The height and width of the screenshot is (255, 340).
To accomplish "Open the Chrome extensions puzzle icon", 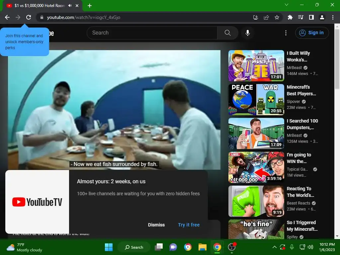I will tap(290, 17).
